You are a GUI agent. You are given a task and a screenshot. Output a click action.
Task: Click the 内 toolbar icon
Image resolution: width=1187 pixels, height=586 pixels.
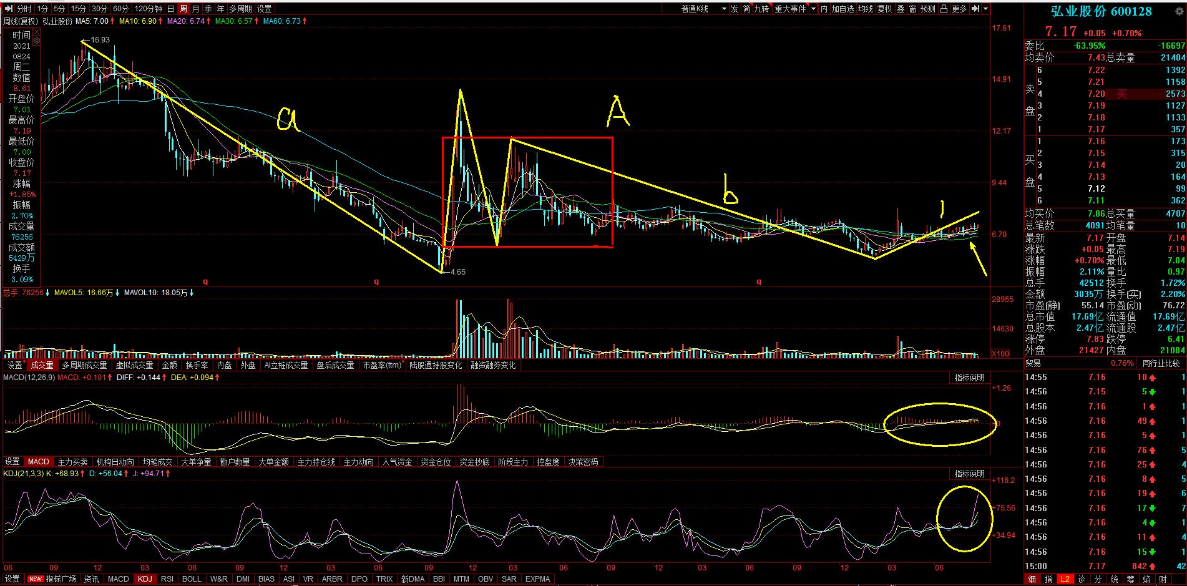click(824, 9)
